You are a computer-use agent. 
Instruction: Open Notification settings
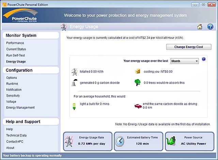coord(14,90)
